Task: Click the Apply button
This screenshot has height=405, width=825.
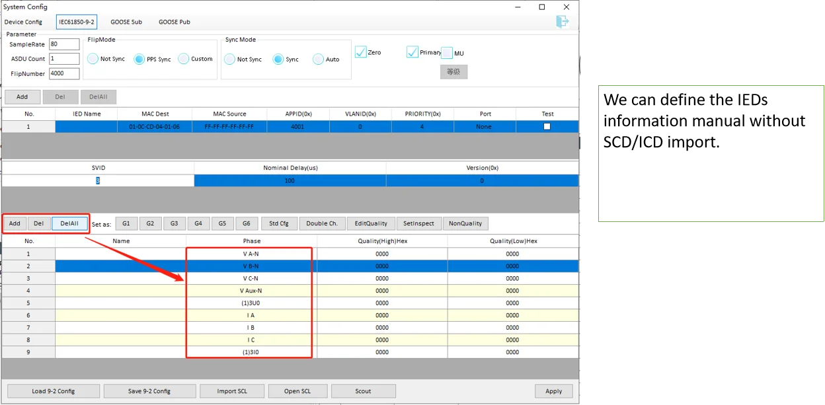Action: tap(554, 391)
